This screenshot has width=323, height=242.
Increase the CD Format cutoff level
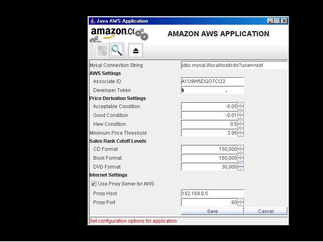tap(240, 147)
